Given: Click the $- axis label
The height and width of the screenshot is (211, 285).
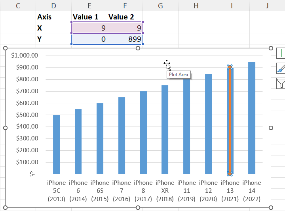Looking at the screenshot, I should pyautogui.click(x=32, y=174).
